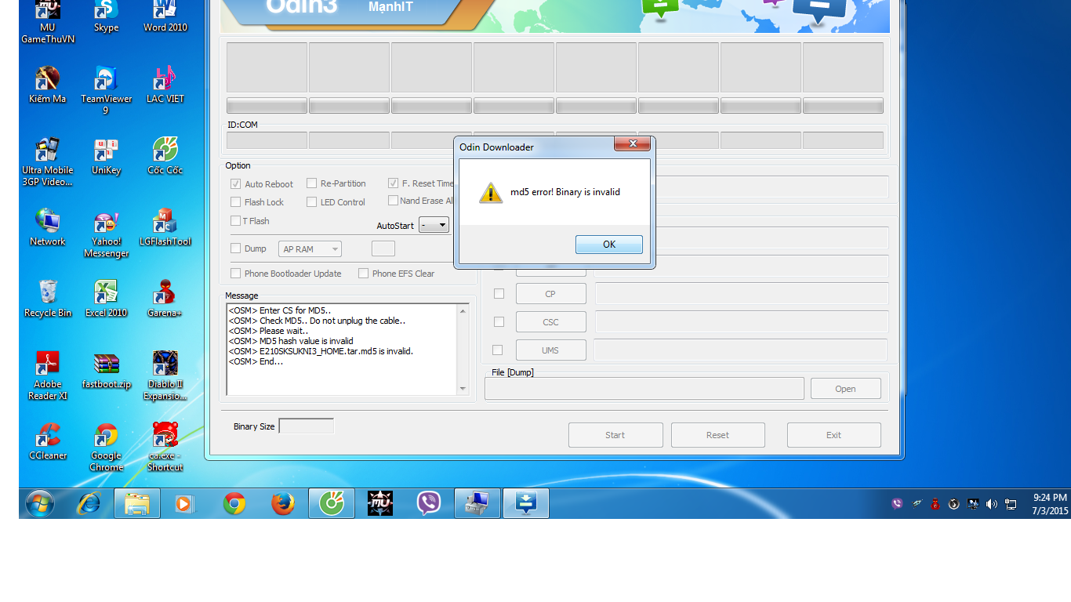This screenshot has width=1071, height=602.
Task: Select Ultra Mobile 3GP Video desktop icon
Action: point(48,161)
